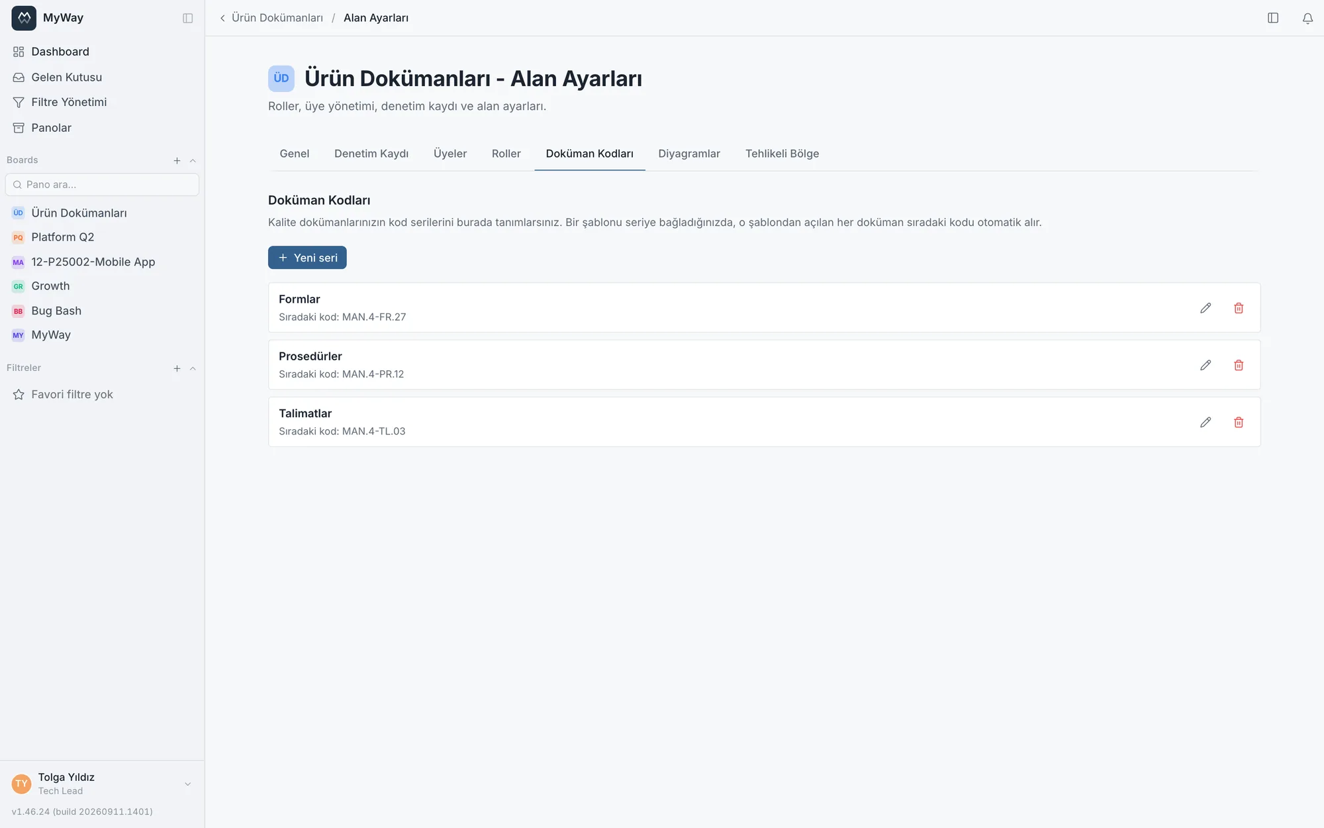This screenshot has height=828, width=1324.
Task: Switch to the Üyeler tab
Action: click(450, 154)
